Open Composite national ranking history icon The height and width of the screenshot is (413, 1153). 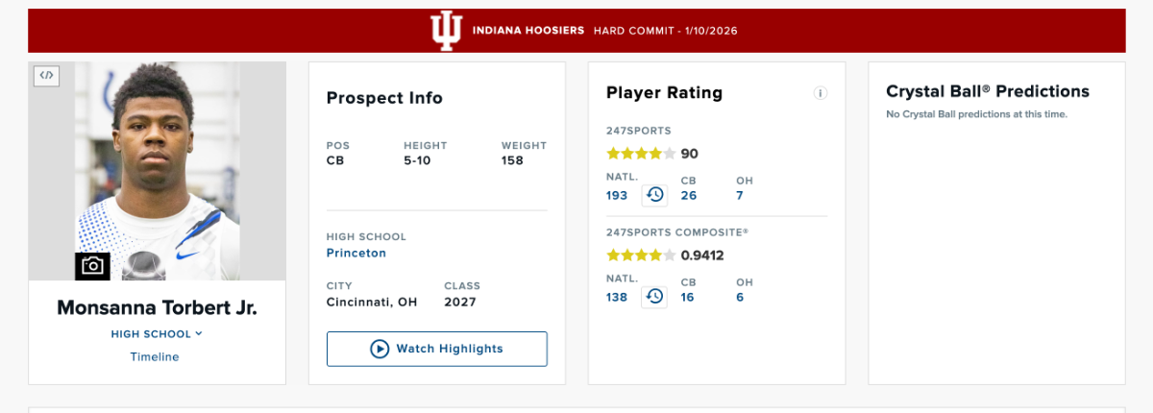pyautogui.click(x=654, y=297)
